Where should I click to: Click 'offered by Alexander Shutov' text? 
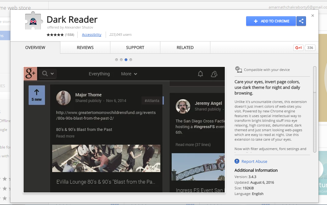click(x=70, y=27)
